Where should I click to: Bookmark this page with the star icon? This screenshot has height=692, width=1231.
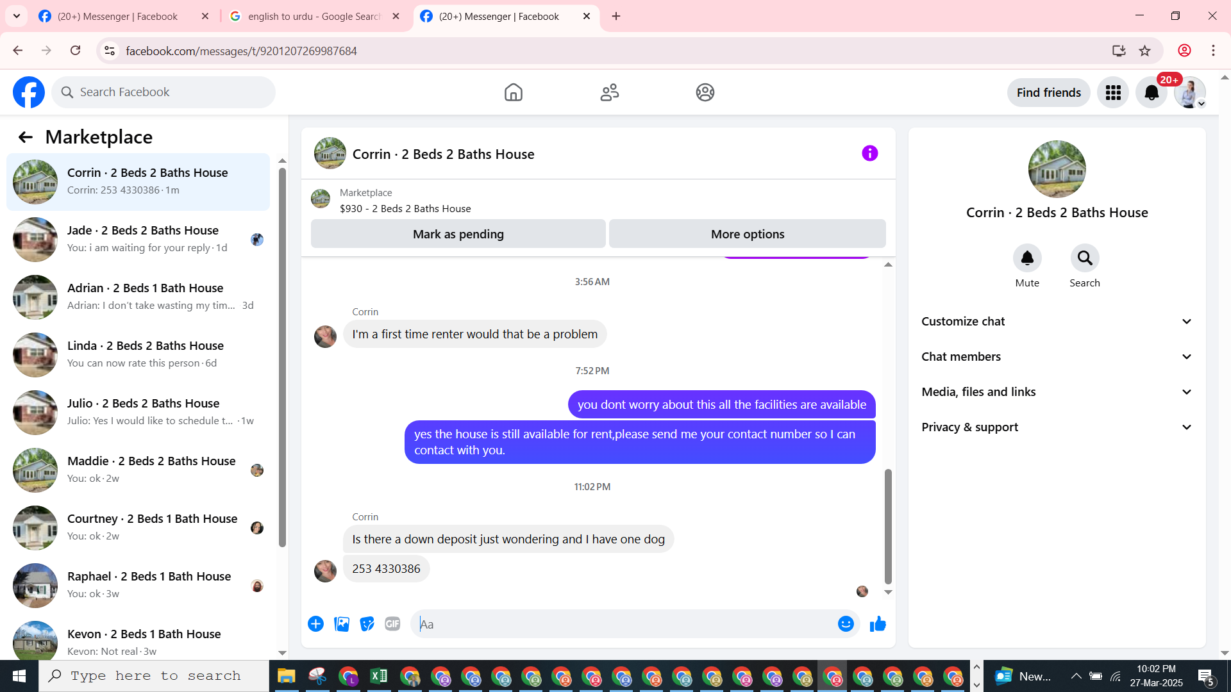(x=1145, y=51)
